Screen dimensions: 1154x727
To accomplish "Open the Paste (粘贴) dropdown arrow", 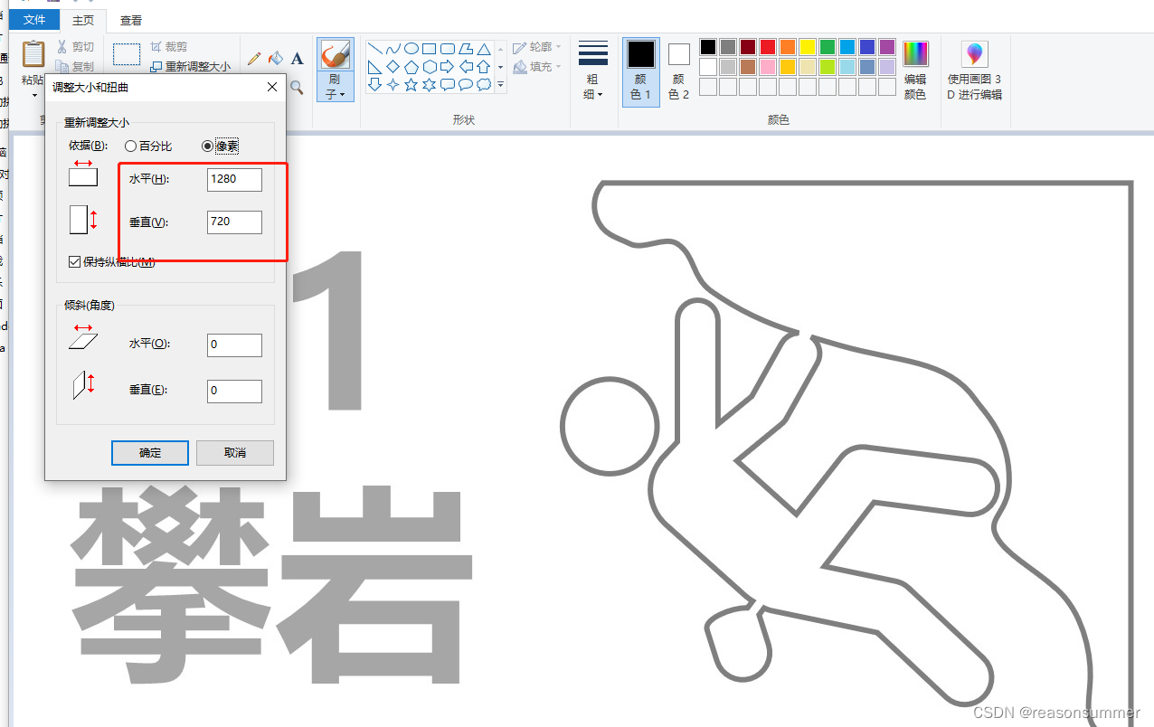I will point(33,94).
